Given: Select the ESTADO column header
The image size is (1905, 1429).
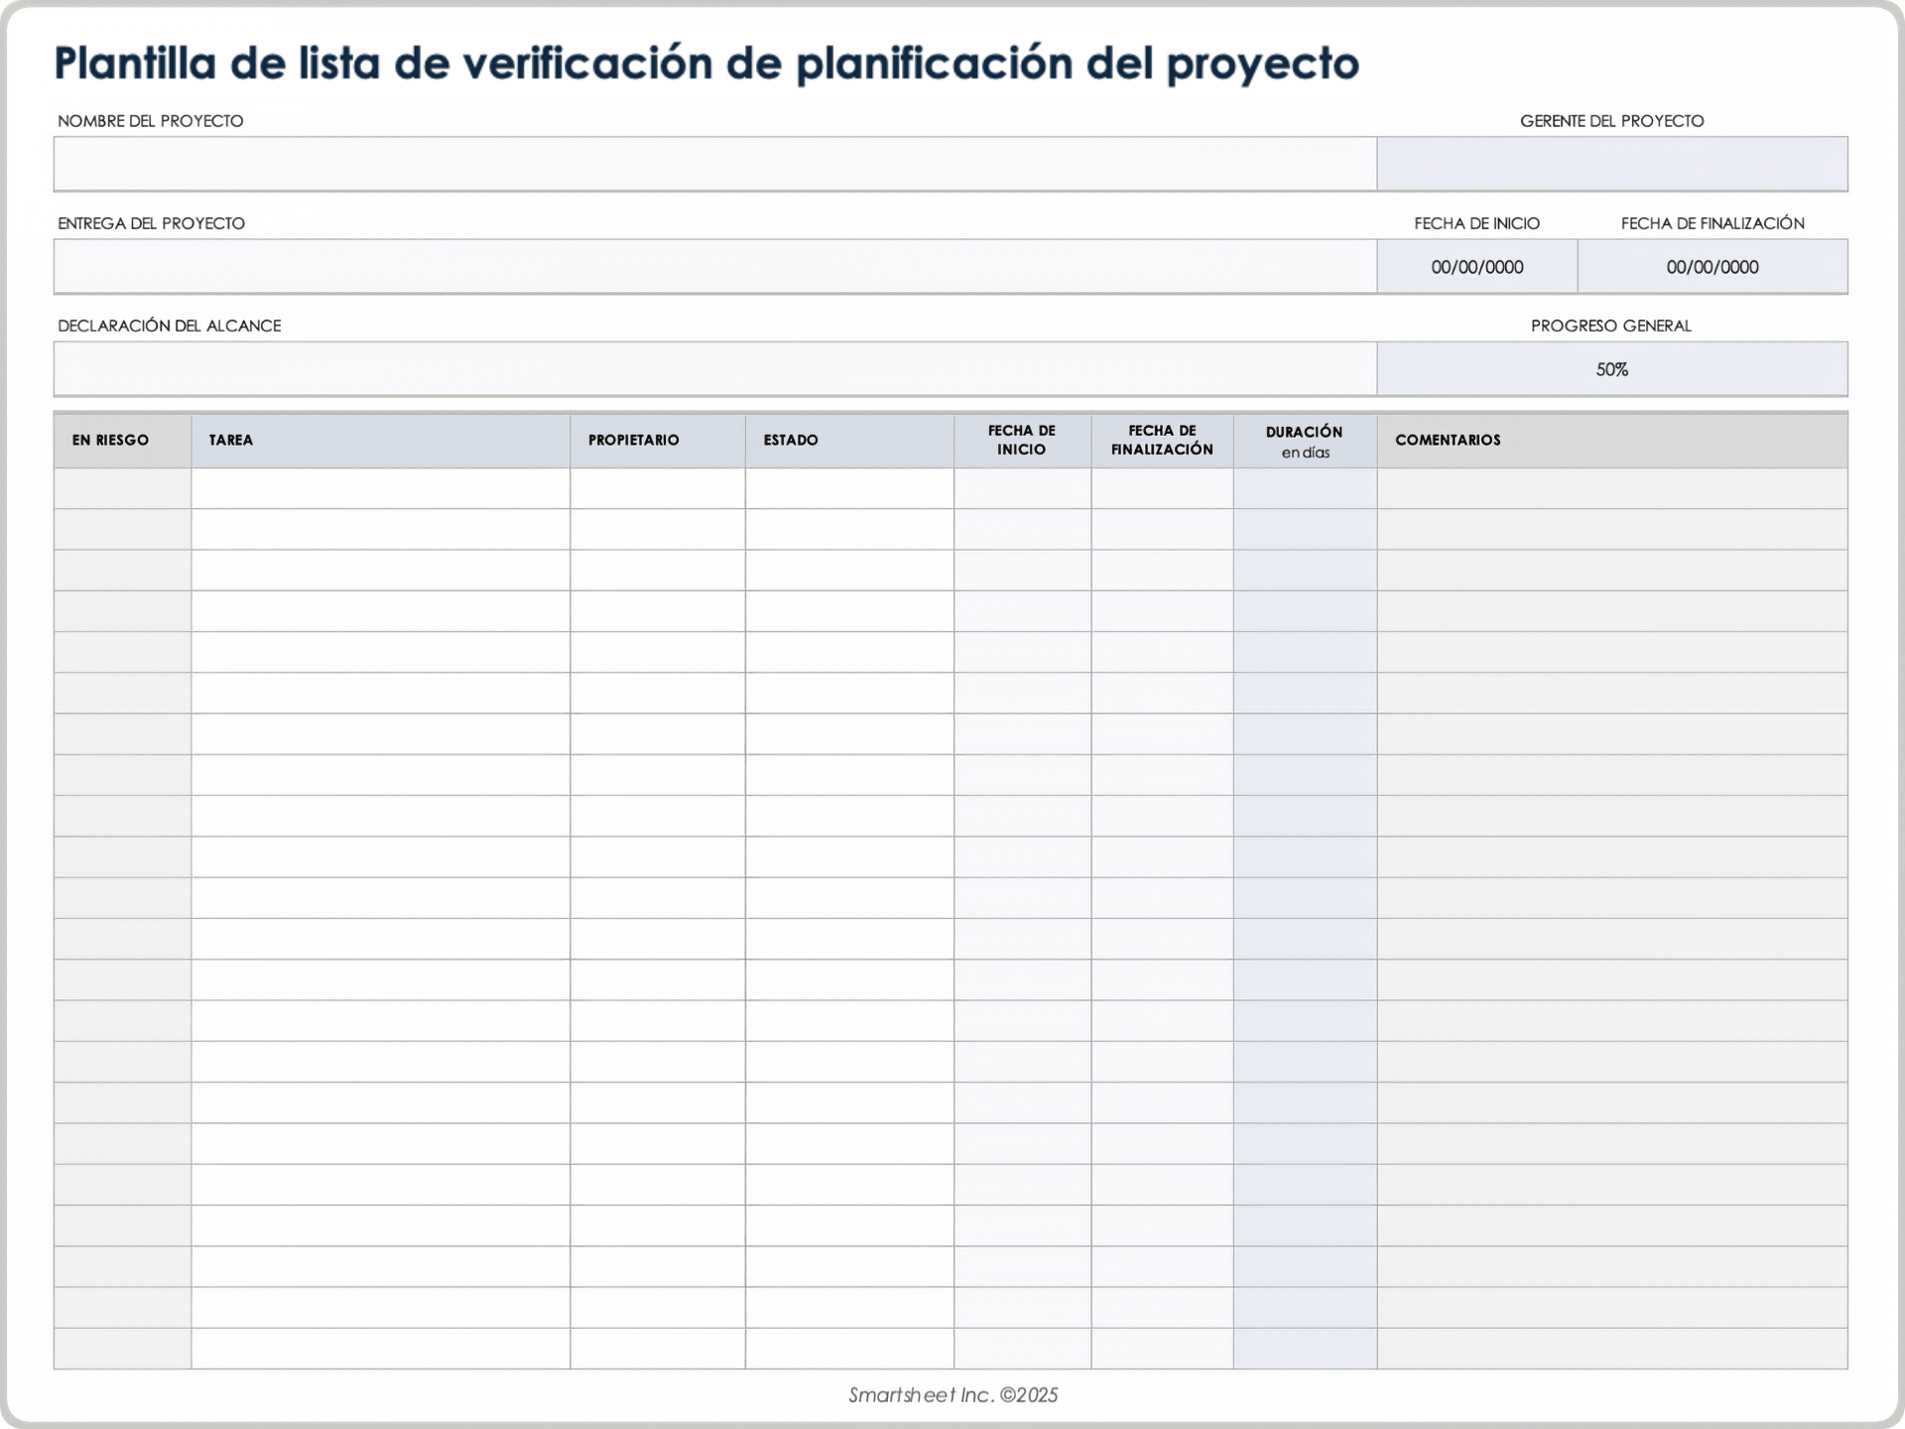Looking at the screenshot, I should point(789,440).
